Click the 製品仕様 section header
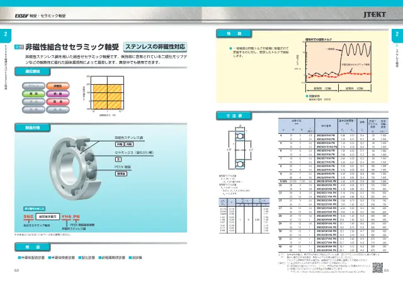403x284 pixels. 32,128
